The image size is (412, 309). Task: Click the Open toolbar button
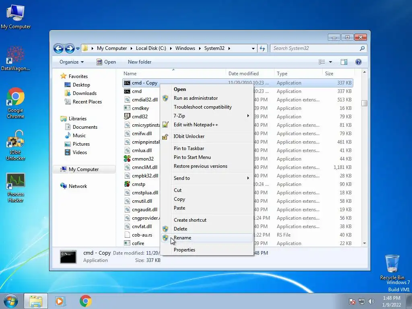pyautogui.click(x=106, y=62)
